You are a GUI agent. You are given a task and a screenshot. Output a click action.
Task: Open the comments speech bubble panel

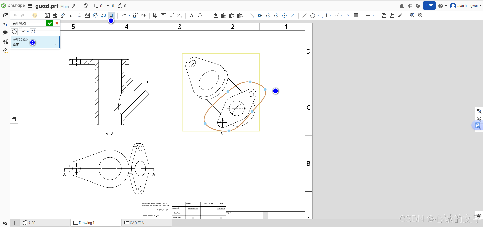point(5,32)
